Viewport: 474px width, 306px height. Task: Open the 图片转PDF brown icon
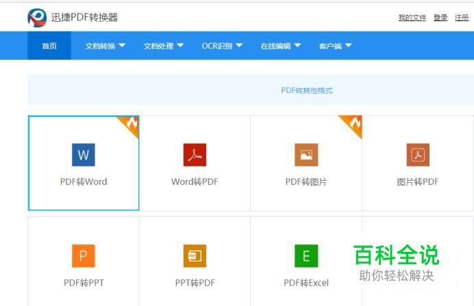(418, 155)
